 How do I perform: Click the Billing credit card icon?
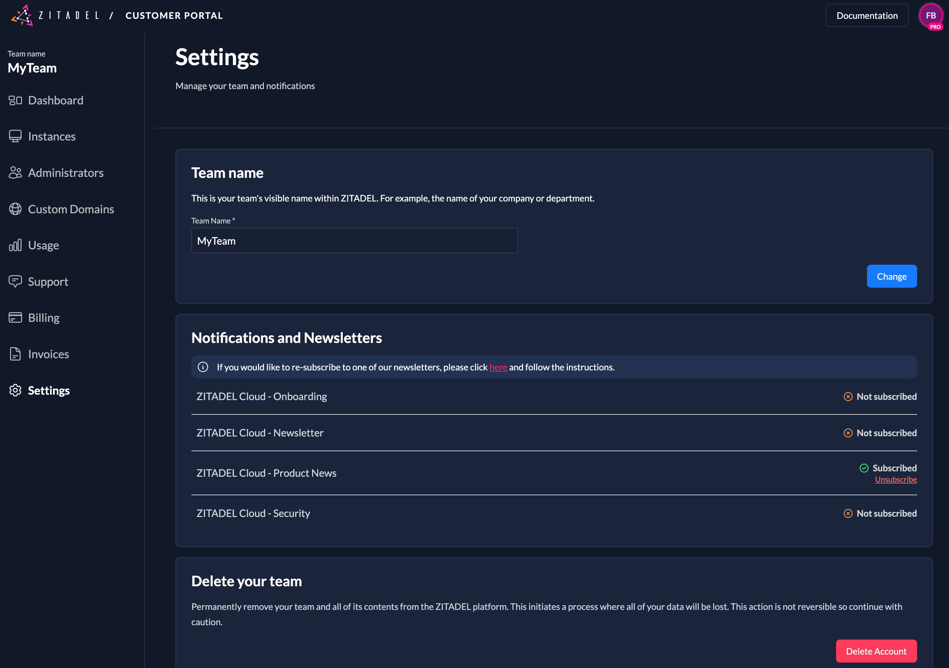15,317
